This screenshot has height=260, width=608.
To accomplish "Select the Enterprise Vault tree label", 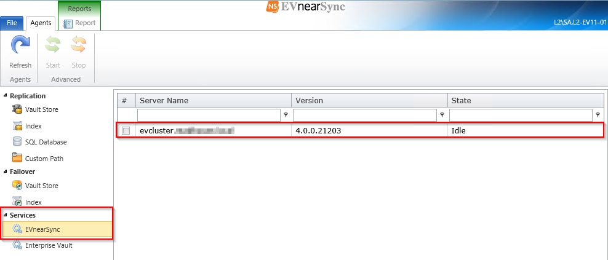I will click(x=49, y=245).
